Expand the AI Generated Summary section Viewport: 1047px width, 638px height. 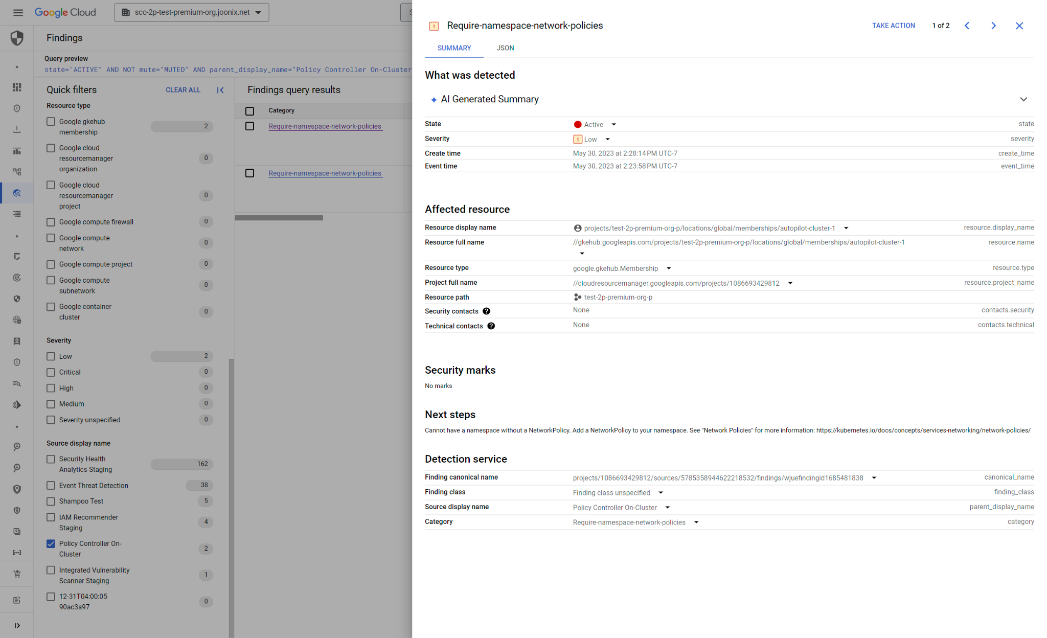(1023, 99)
